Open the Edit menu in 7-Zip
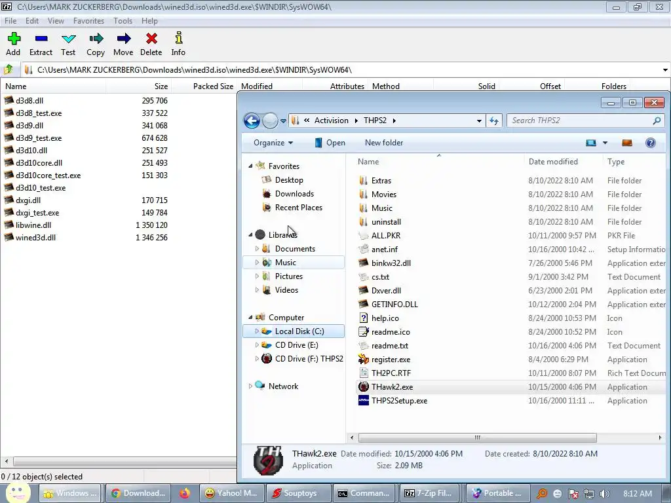671x503 pixels. [32, 20]
